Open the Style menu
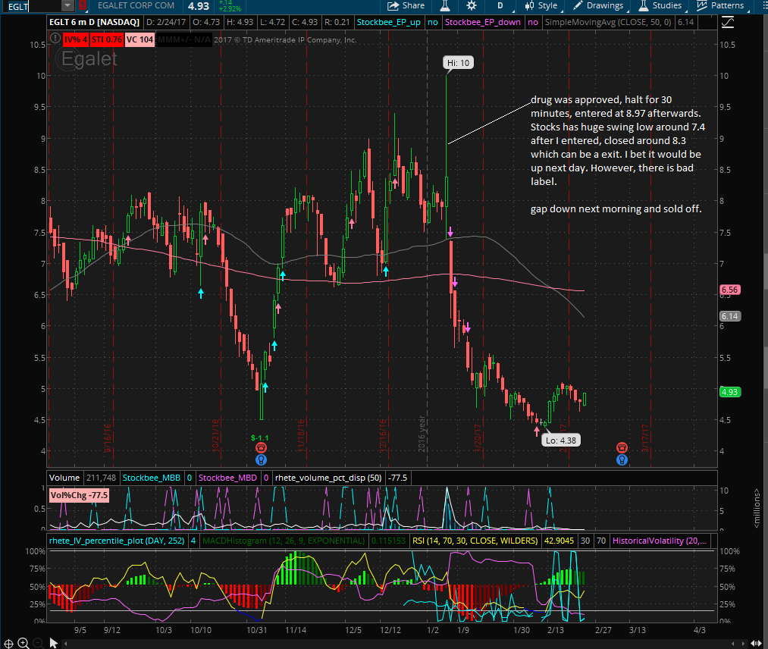Viewport: 768px width, 649px height. pyautogui.click(x=541, y=5)
